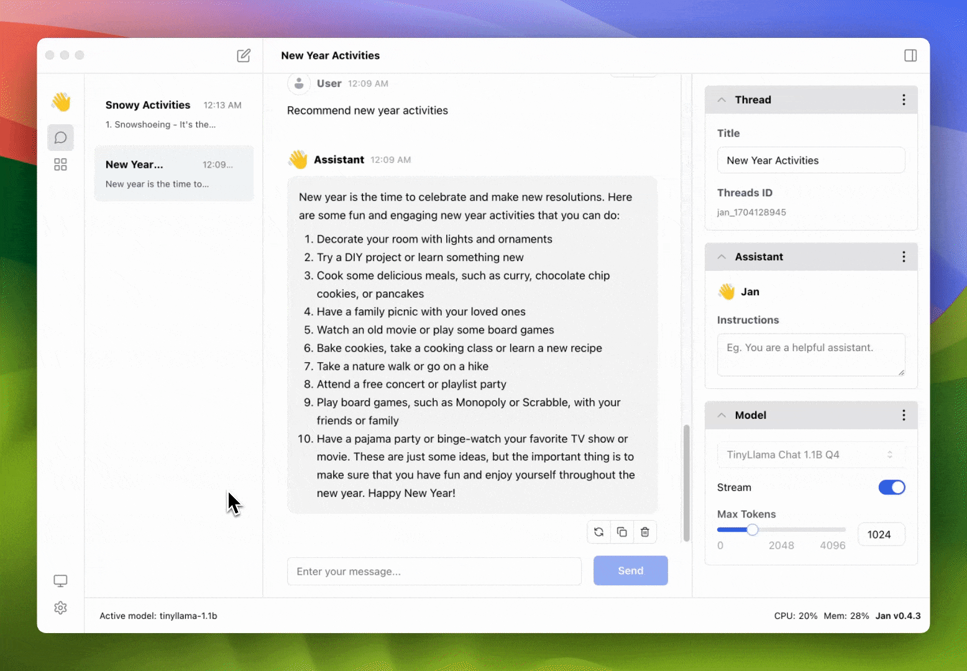This screenshot has width=967, height=671.
Task: Open the Hub via the grid icon
Action: tap(60, 165)
